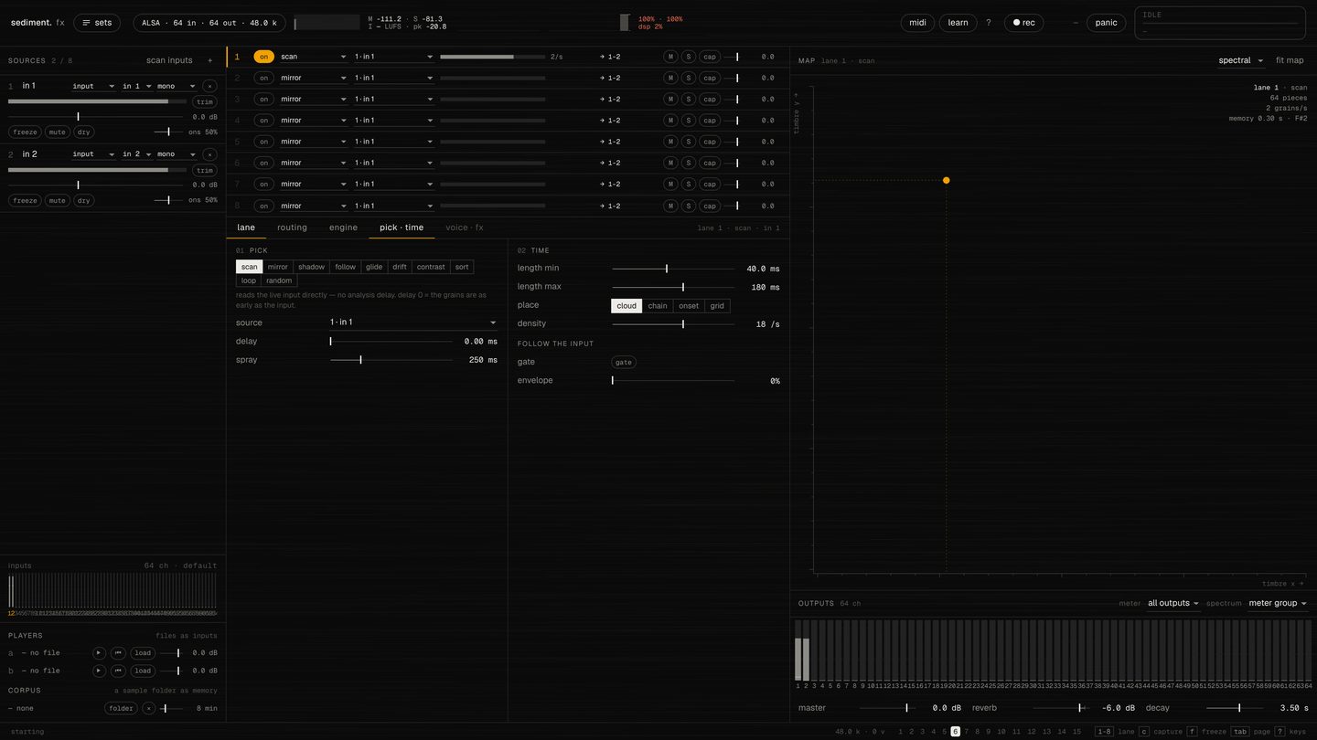This screenshot has width=1317, height=740.
Task: Open the help question mark in top bar
Action: 988,23
